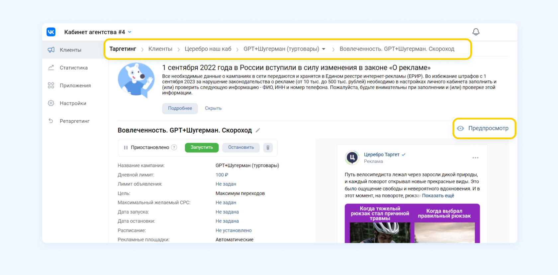Click GPT+Шугерман (туртовары) campaign name value
Image resolution: width=558 pixels, height=275 pixels.
click(247, 166)
